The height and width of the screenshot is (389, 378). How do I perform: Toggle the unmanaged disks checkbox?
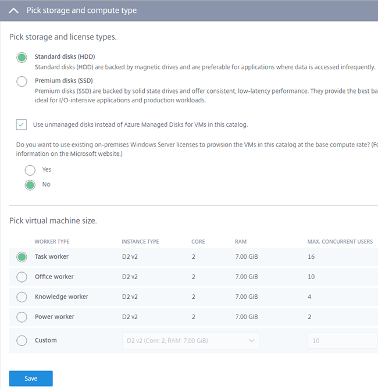[22, 124]
